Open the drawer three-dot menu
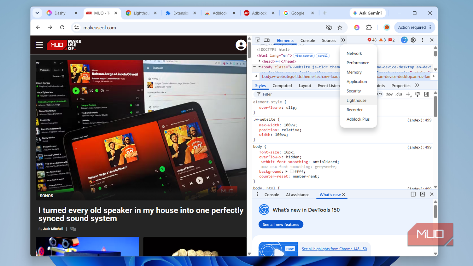Screen dimensions: 473x266 pyautogui.click(x=257, y=194)
